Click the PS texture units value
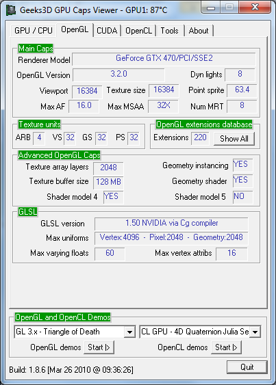This screenshot has width=276, height=385. [x=134, y=138]
